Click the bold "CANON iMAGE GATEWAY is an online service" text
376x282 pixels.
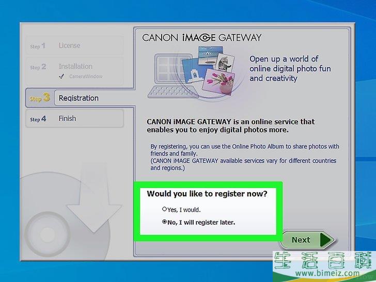tap(230, 126)
